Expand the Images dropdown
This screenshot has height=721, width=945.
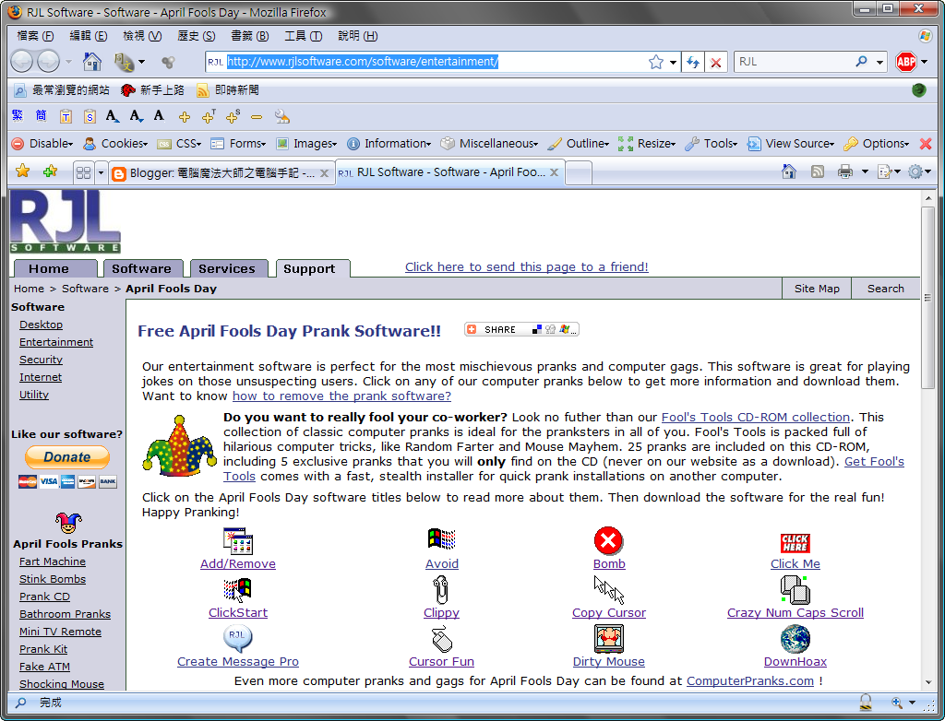[306, 143]
